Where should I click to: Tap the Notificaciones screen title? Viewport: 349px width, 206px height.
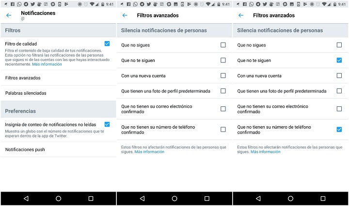click(x=38, y=13)
